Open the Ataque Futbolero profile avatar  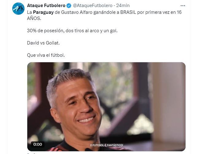click(18, 9)
